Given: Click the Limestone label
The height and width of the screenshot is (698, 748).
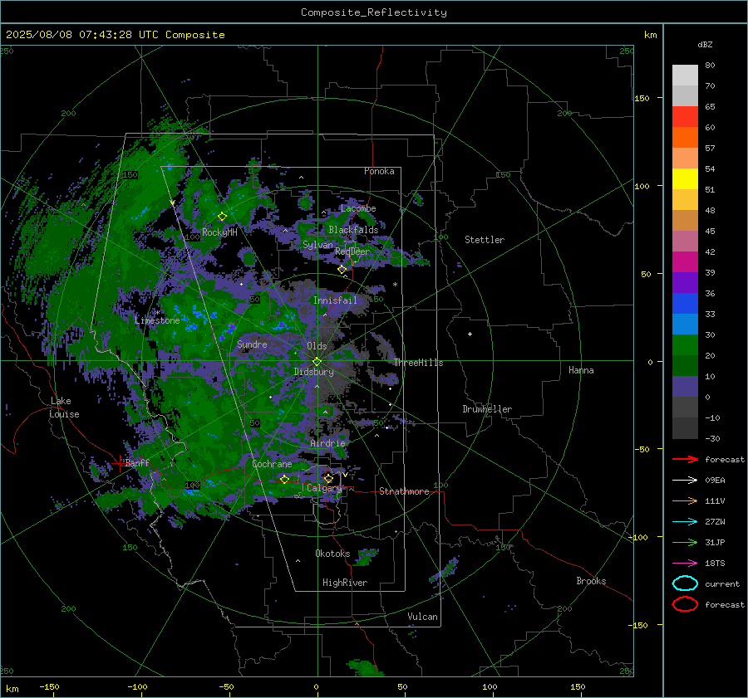Looking at the screenshot, I should pos(157,320).
